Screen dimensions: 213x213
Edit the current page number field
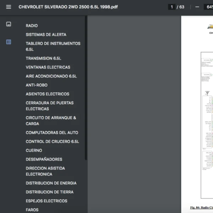172,7
